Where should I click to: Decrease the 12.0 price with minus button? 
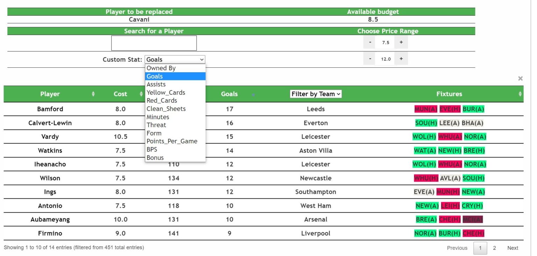coord(370,58)
